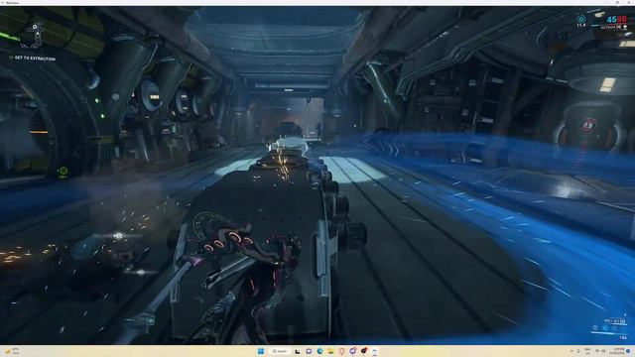Open Task View from the taskbar
Viewport: 635px width, 357px height.
298,351
